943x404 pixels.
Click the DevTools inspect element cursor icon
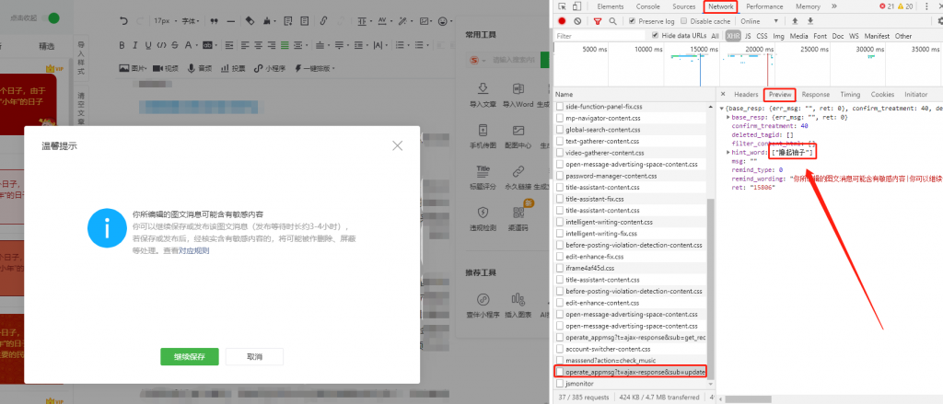click(x=563, y=6)
